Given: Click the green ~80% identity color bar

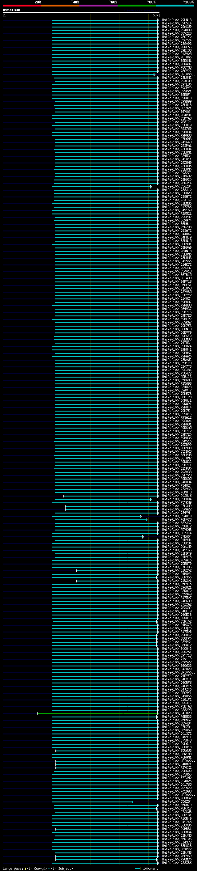Looking at the screenshot, I should point(137,6).
